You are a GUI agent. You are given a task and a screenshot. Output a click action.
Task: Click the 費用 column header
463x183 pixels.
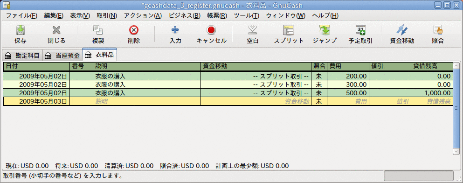click(348, 66)
